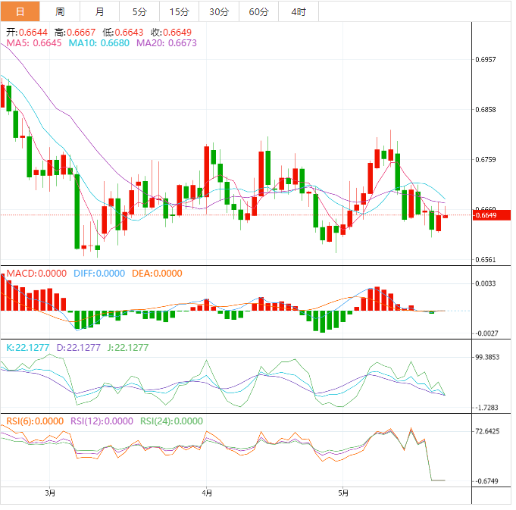
Task: Open the 月 monthly chart tab
Action: pyautogui.click(x=100, y=11)
